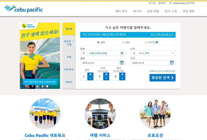207x140 pixels.
Task: Open the 여행 서비스 cockpit thumbnail
Action: click(x=100, y=114)
